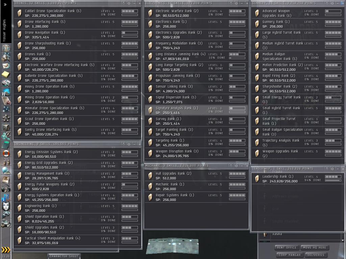Select the Mining Drone Operation skill row
This screenshot has height=259, width=346.
(77, 99)
